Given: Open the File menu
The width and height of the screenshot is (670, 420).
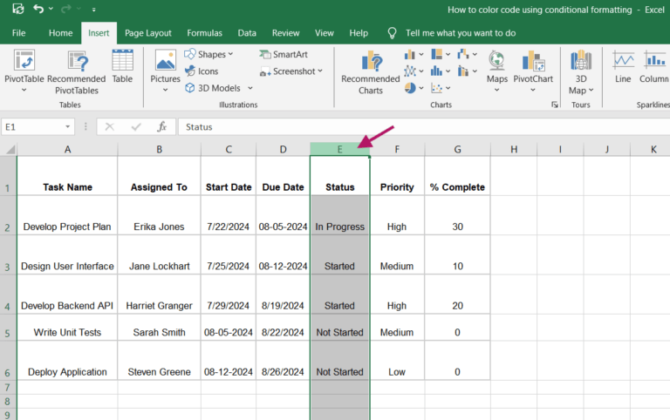Looking at the screenshot, I should (x=18, y=33).
